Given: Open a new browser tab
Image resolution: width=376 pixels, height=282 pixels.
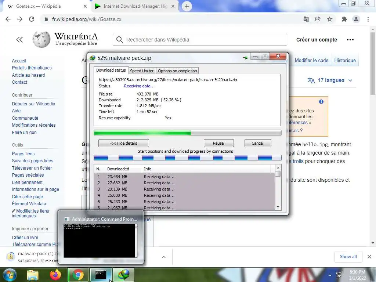Looking at the screenshot, I should tap(187, 6).
